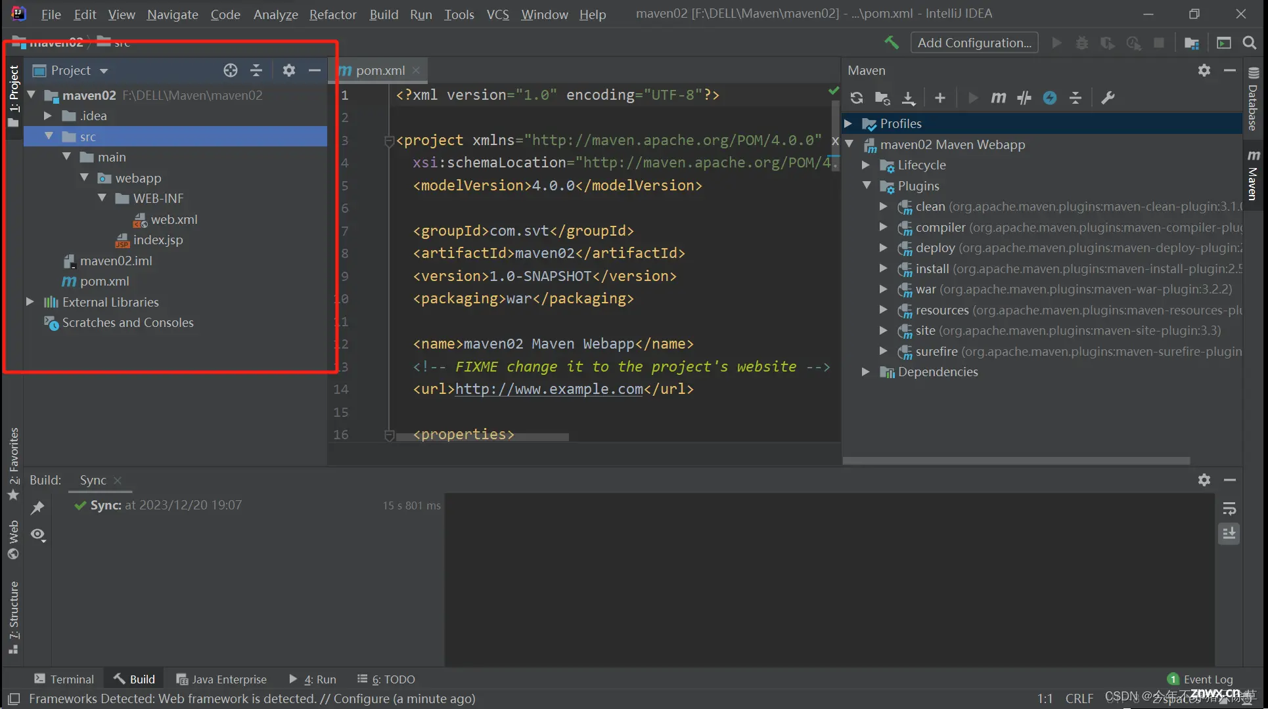
Task: Click Generate sources and update folders icon
Action: point(882,98)
